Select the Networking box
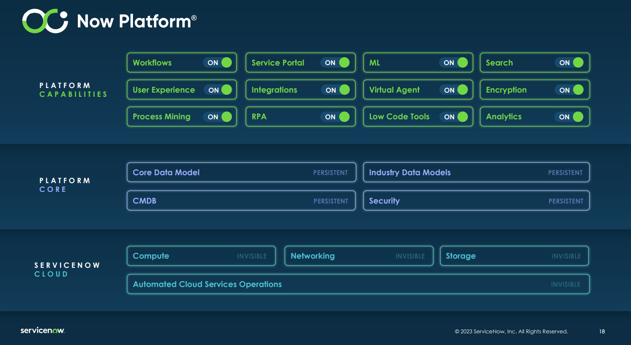This screenshot has height=345, width=631. [x=359, y=256]
